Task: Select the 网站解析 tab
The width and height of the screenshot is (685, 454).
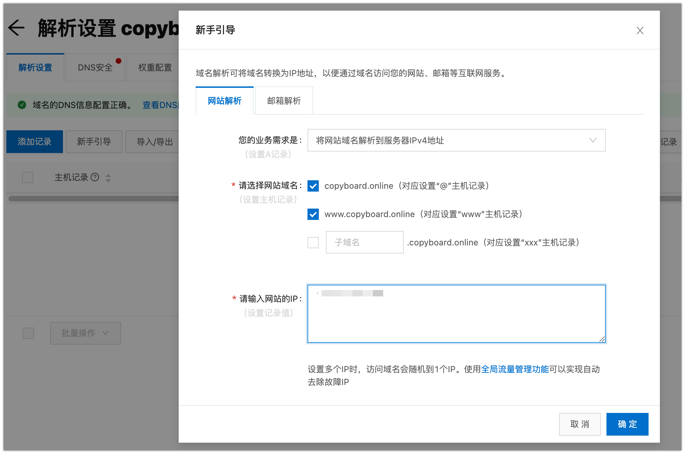Action: pyautogui.click(x=224, y=101)
